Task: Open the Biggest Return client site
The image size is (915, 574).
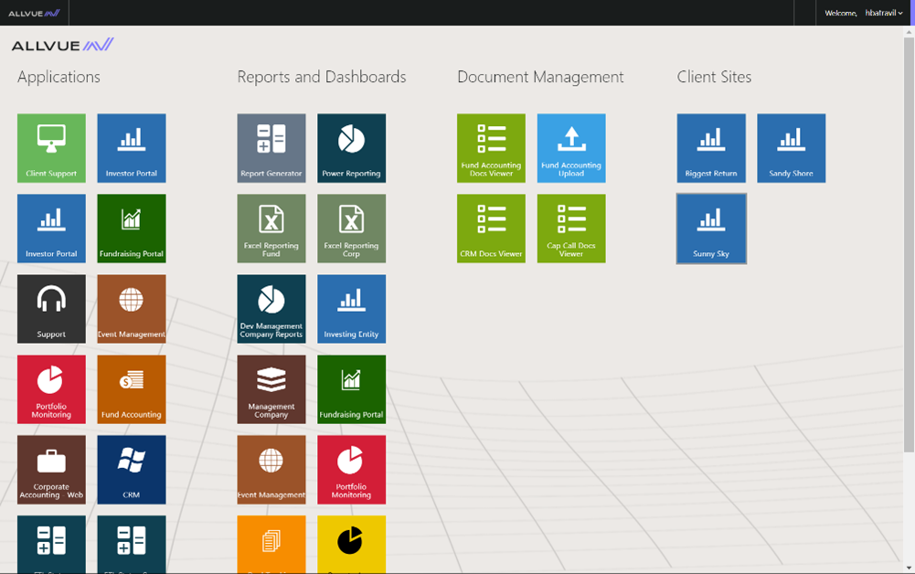Action: coord(711,148)
